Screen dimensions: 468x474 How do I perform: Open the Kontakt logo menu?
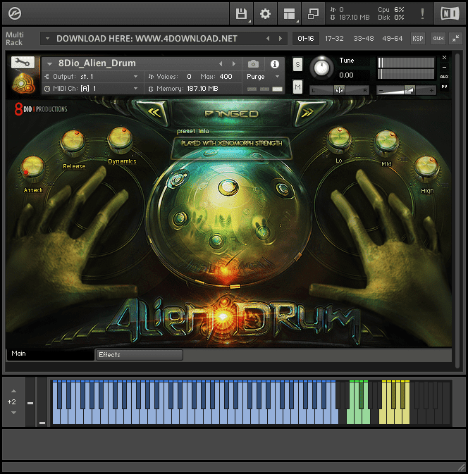click(14, 13)
